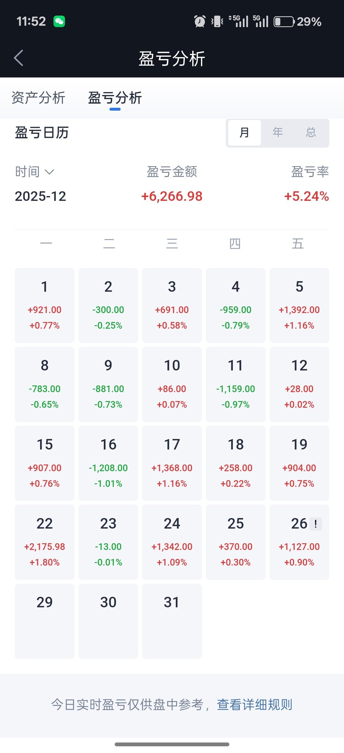Tap the home gesture bar

(x=172, y=744)
